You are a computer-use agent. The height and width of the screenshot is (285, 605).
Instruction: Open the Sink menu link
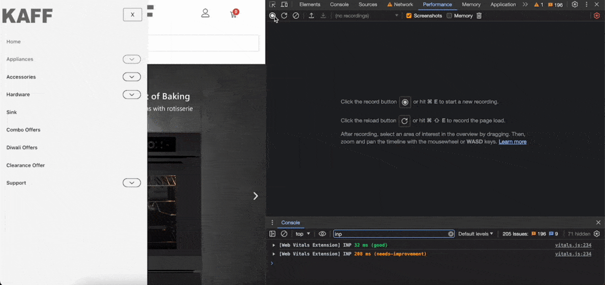(11, 112)
